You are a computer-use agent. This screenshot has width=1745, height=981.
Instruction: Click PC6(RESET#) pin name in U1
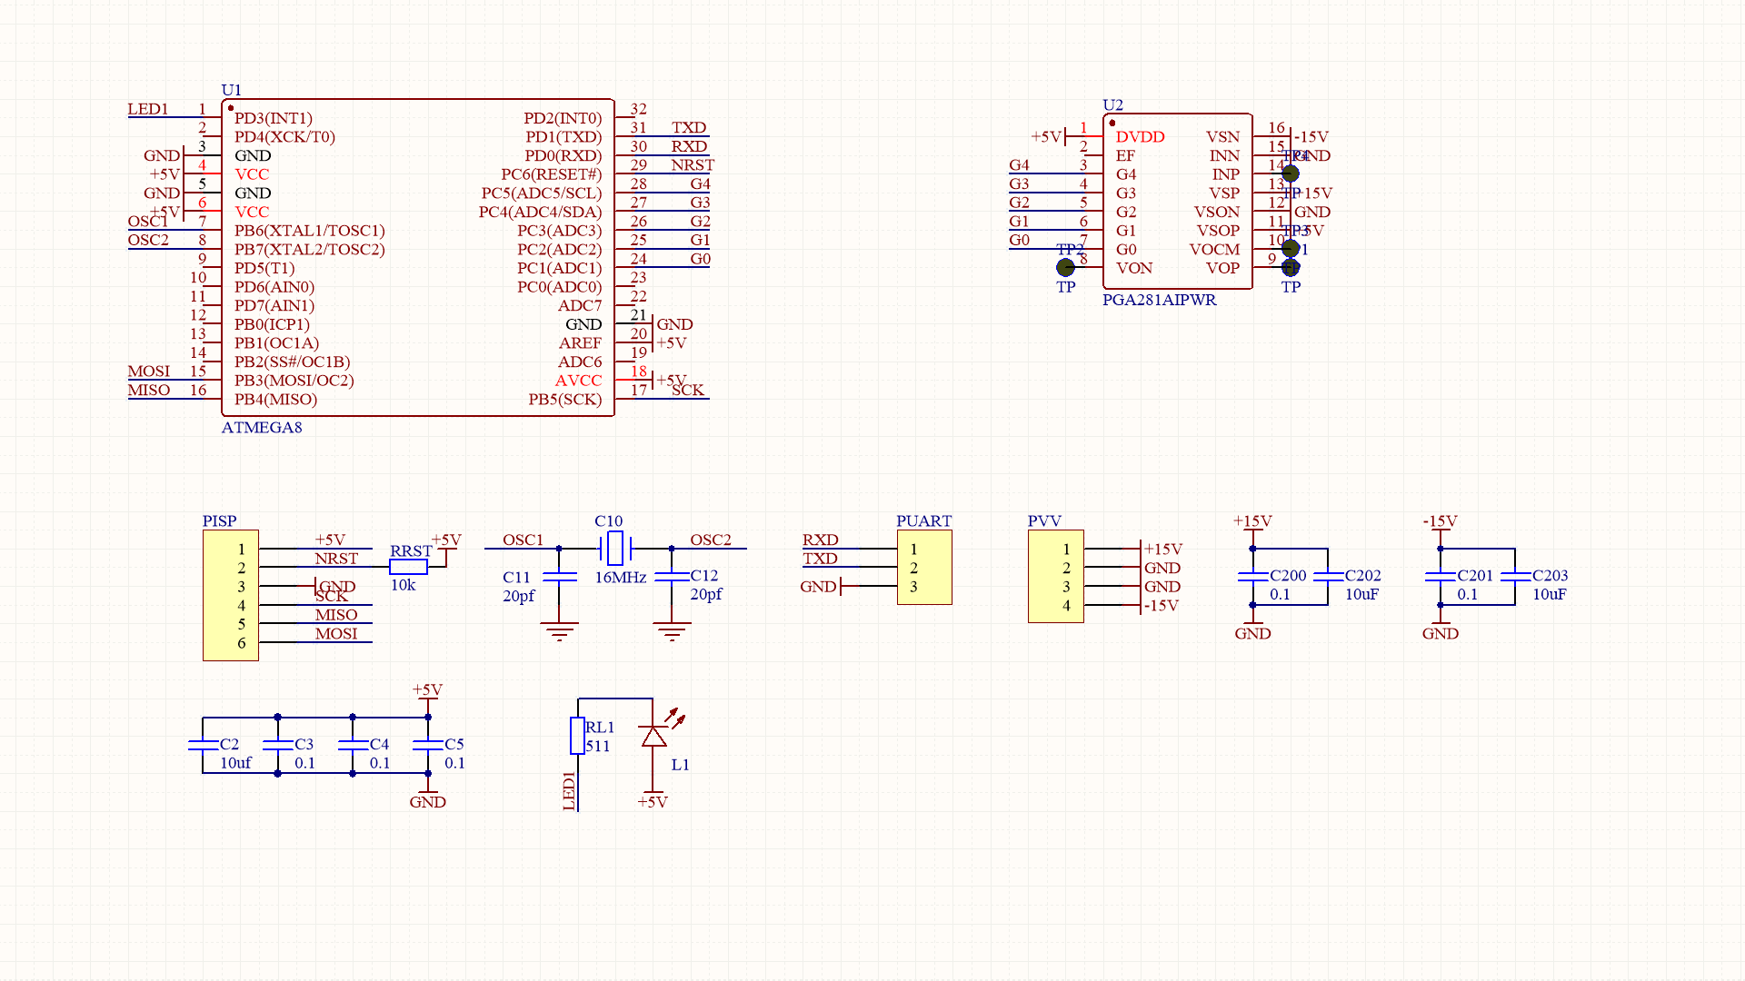(551, 174)
